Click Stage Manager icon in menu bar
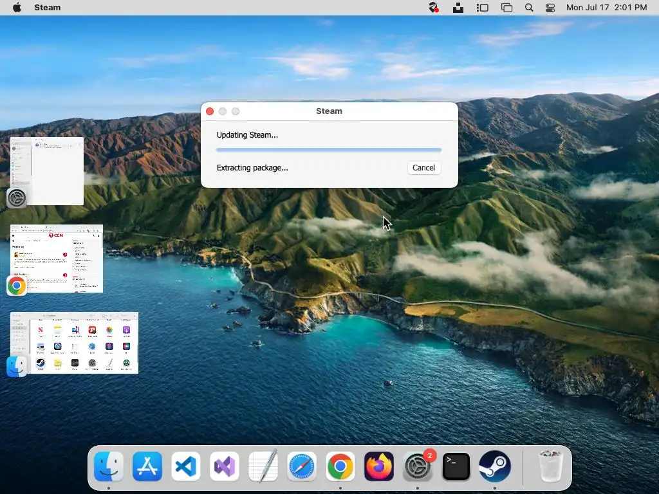Image resolution: width=659 pixels, height=494 pixels. click(482, 8)
